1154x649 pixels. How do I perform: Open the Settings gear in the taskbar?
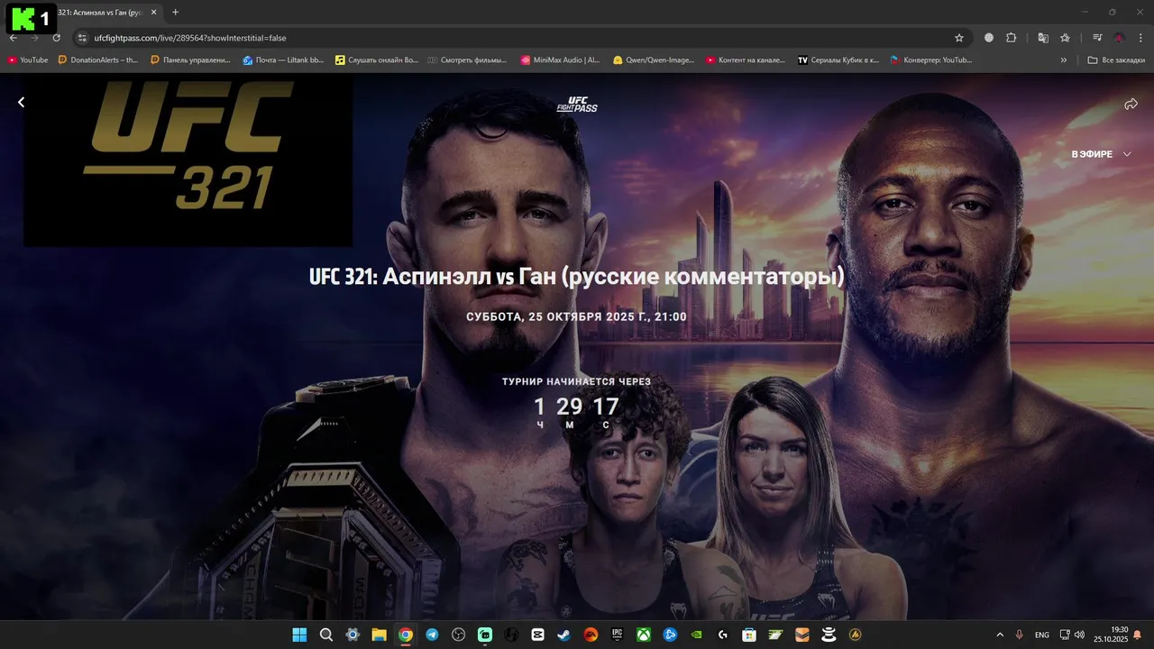pyautogui.click(x=353, y=635)
